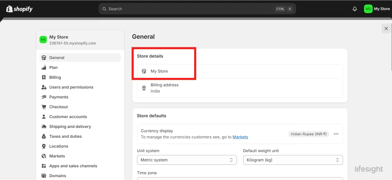Open the MS account avatar in top bar

(368, 9)
